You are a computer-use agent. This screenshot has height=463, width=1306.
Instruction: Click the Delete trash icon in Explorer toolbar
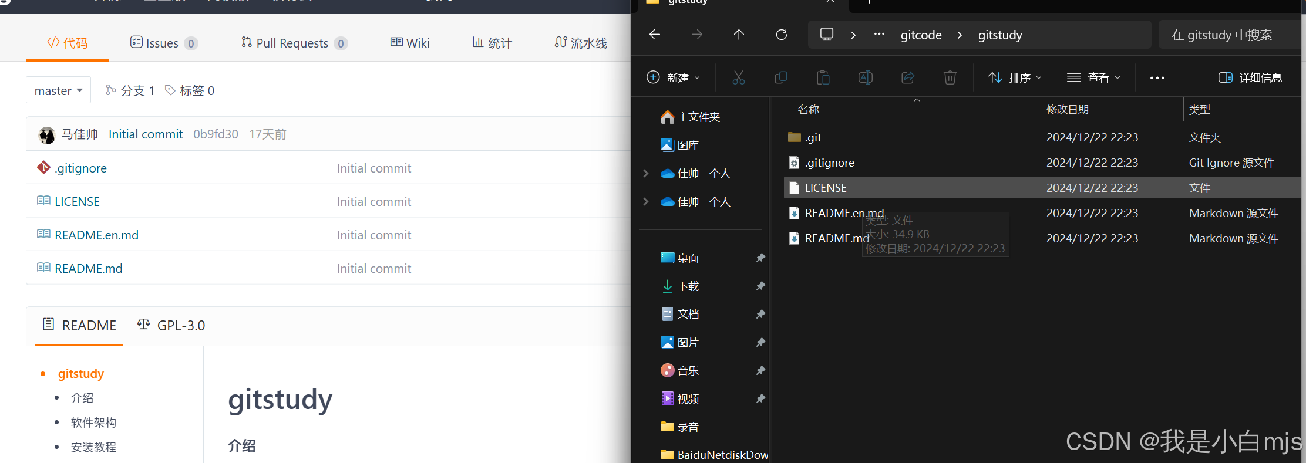(950, 77)
